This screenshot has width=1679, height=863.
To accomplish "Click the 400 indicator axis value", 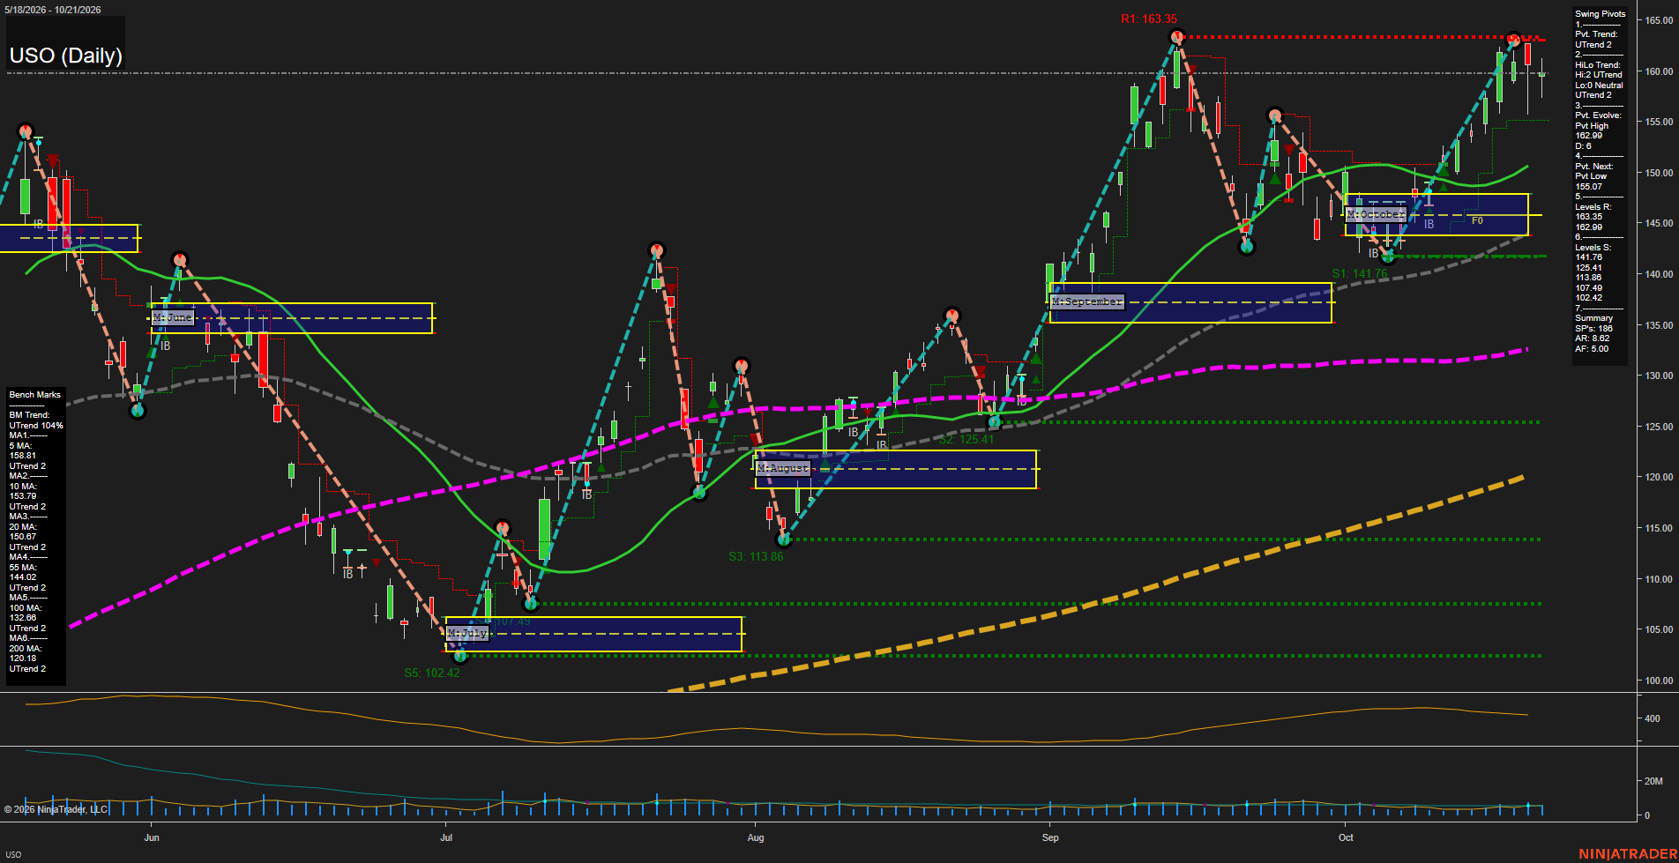I will (x=1653, y=718).
